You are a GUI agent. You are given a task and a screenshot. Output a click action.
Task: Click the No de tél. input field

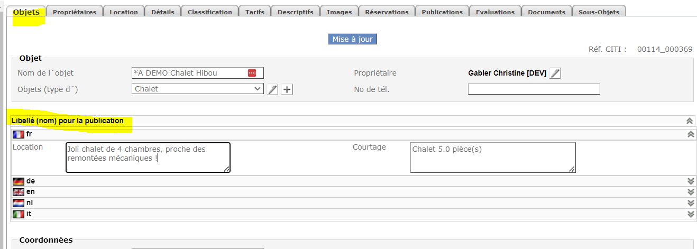(534, 89)
